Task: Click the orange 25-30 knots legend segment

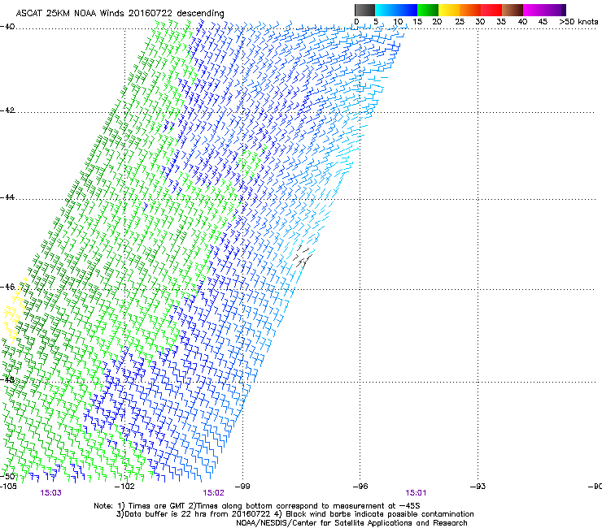Action: coord(469,10)
